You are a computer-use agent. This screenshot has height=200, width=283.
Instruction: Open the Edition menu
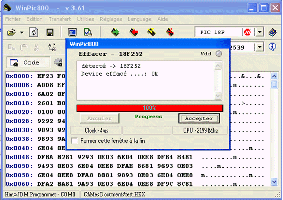click(35, 19)
